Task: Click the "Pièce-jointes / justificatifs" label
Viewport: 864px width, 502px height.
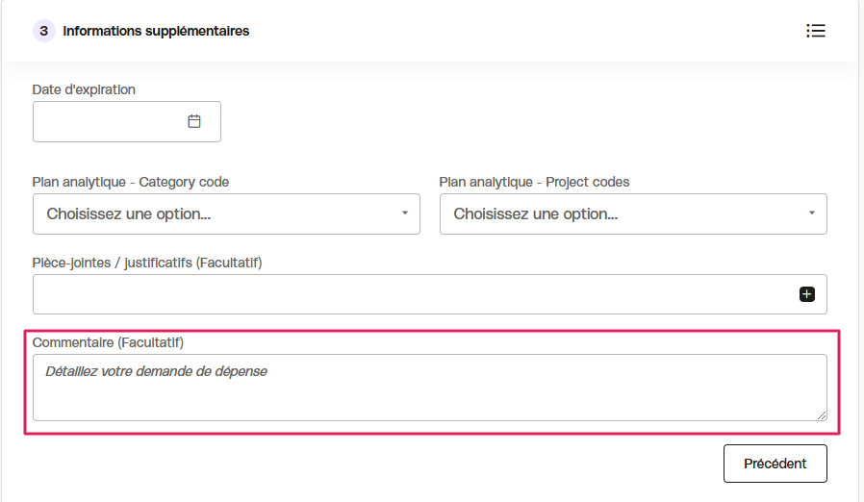Action: click(x=147, y=263)
